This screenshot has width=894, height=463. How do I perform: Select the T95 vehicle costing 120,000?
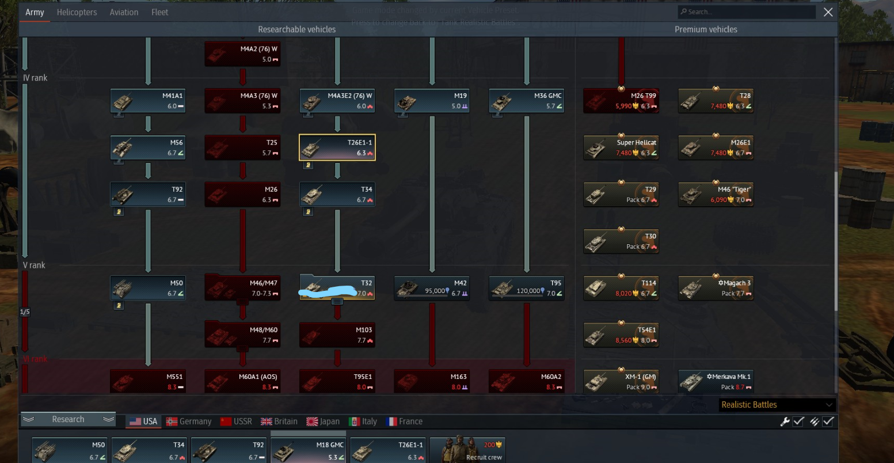tap(526, 288)
